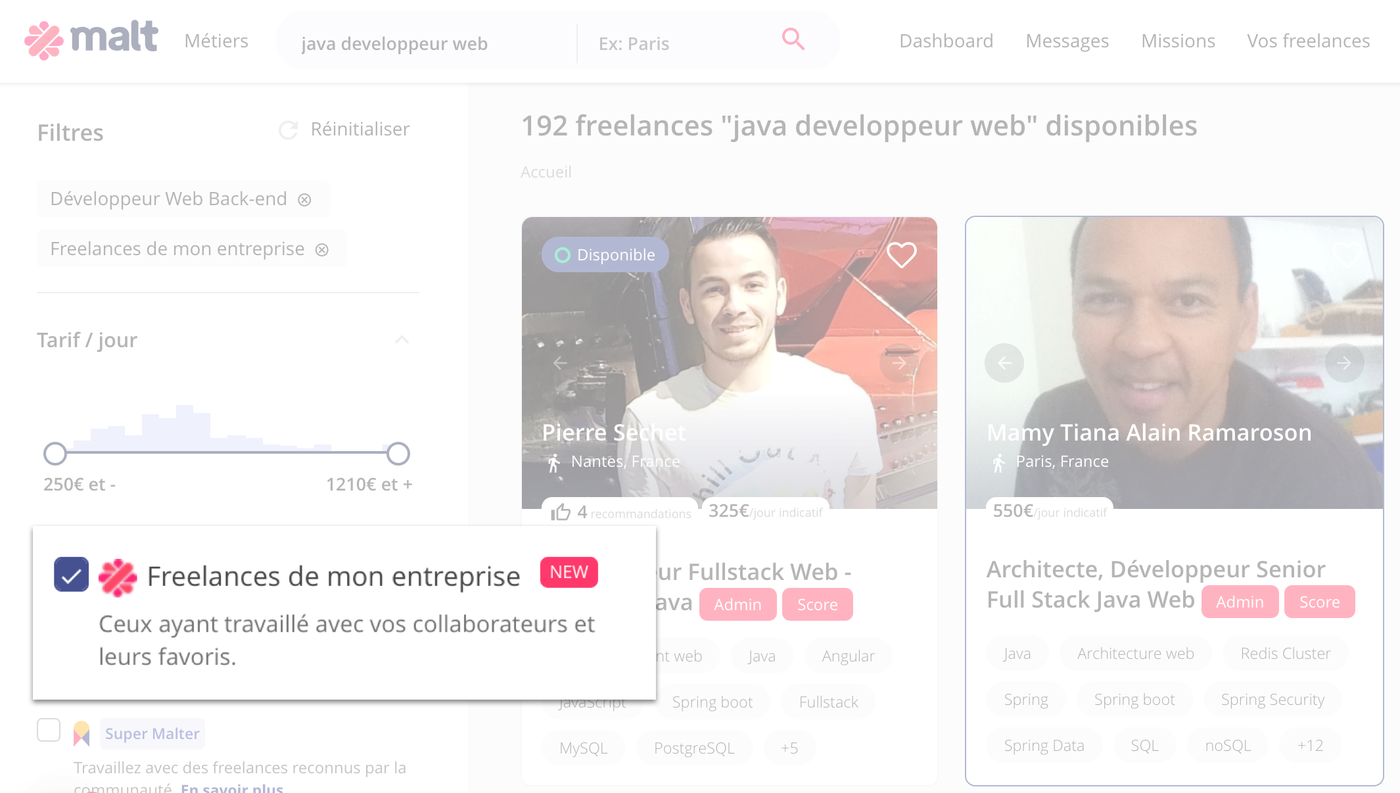Open Vos freelances
Viewport: 1400px width, 793px height.
coord(1308,41)
